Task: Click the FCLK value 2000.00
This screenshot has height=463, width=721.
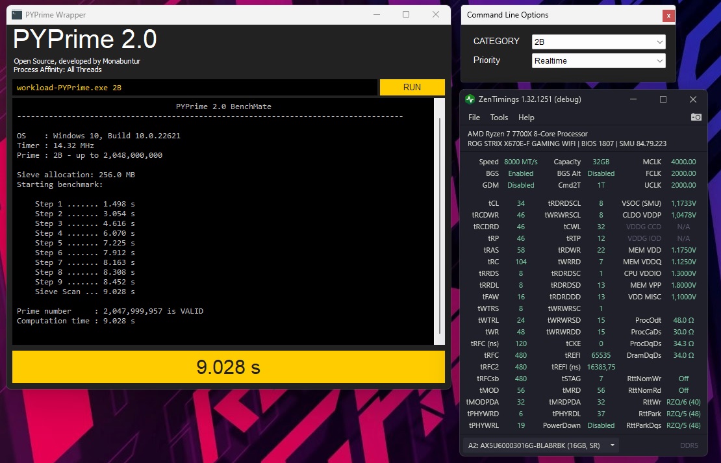Action: [x=683, y=173]
